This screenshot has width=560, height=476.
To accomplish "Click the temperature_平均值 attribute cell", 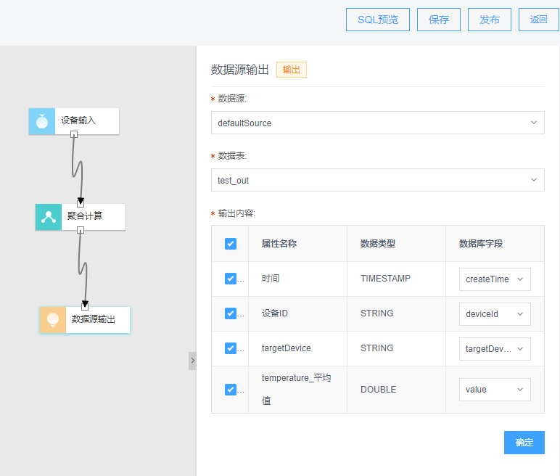I will point(297,390).
